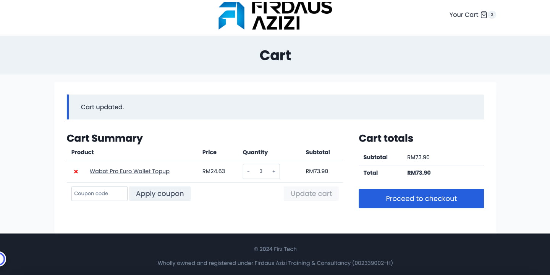This screenshot has width=550, height=277.
Task: Click the Cart totals heading
Action: (386, 138)
